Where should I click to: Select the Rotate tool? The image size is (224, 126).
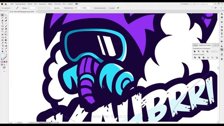[2, 32]
